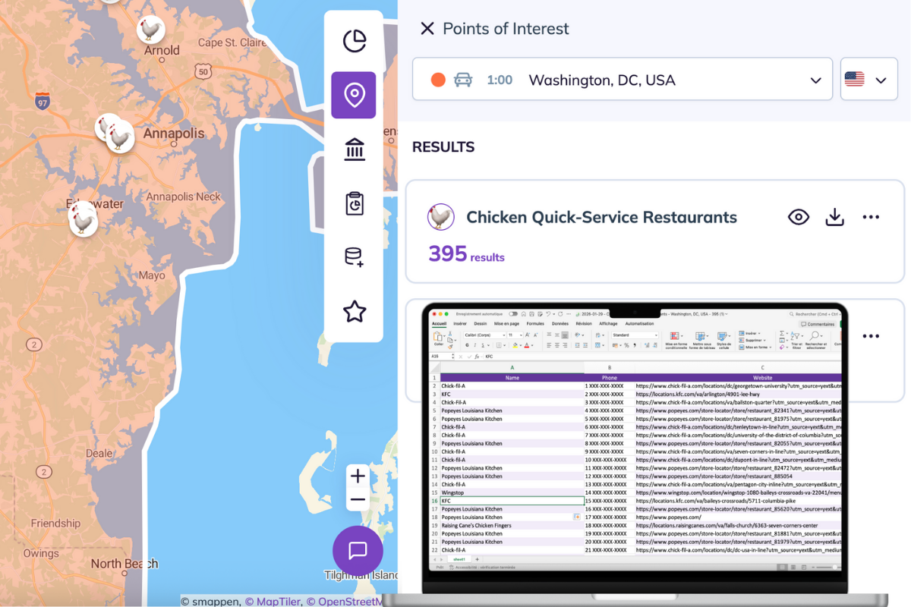Click the Commentaires button in Excel

tap(817, 324)
